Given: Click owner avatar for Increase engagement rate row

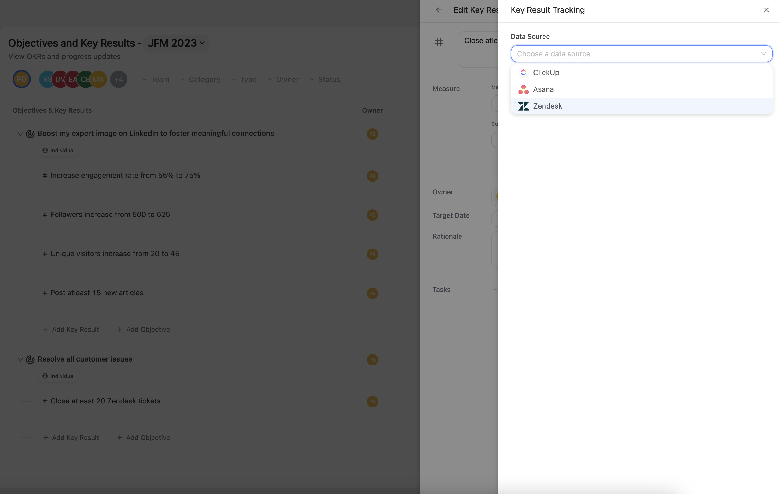Looking at the screenshot, I should click(x=373, y=176).
